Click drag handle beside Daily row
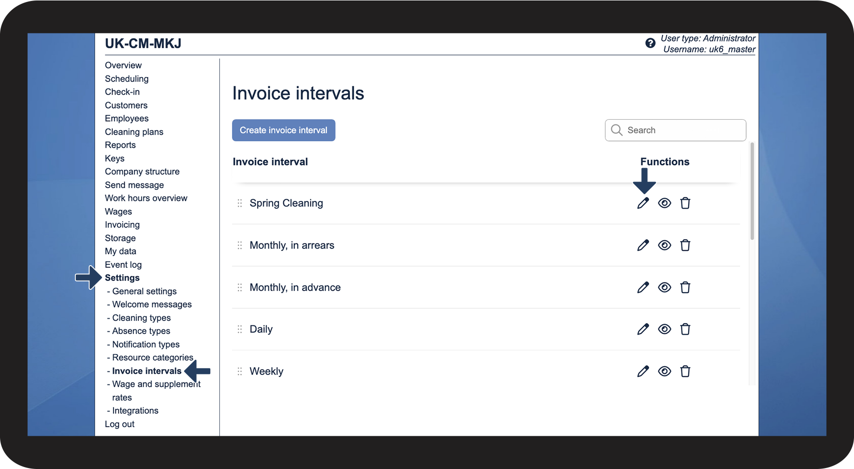Viewport: 854px width, 469px height. pos(240,329)
